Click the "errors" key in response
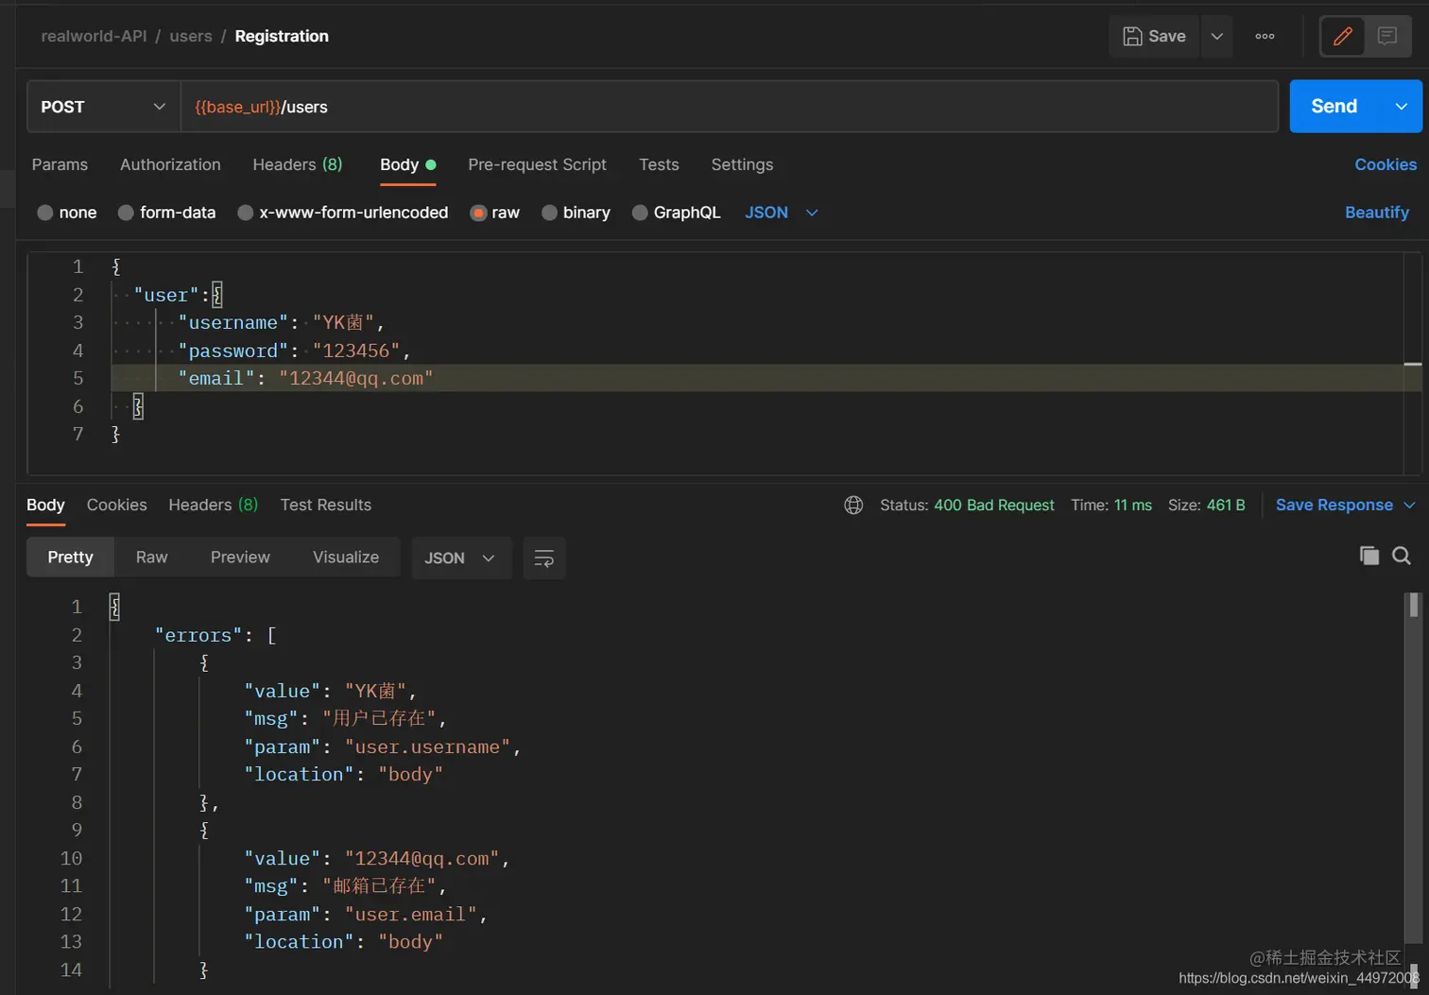Viewport: 1429px width, 995px height. click(198, 636)
